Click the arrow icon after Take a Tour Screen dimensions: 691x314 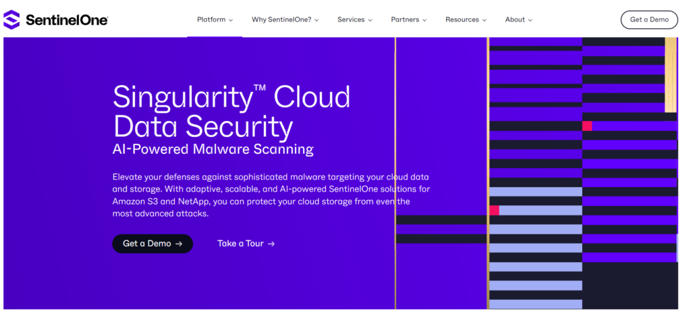click(271, 244)
